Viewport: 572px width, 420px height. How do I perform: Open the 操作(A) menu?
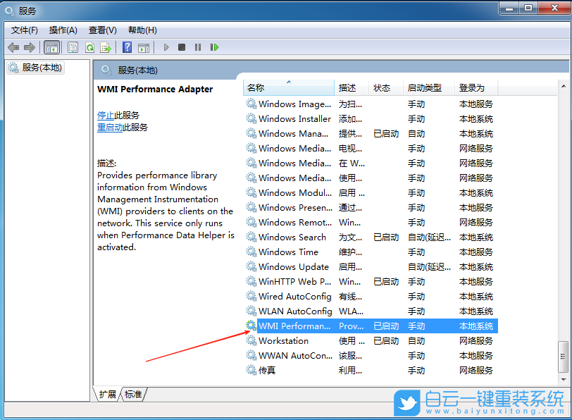tap(63, 30)
